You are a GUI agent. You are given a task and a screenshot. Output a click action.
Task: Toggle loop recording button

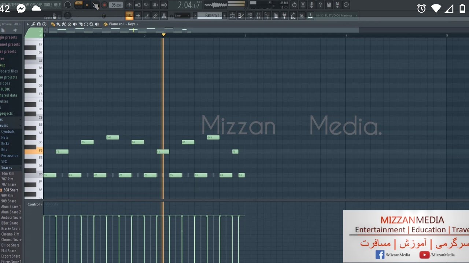coord(164,5)
